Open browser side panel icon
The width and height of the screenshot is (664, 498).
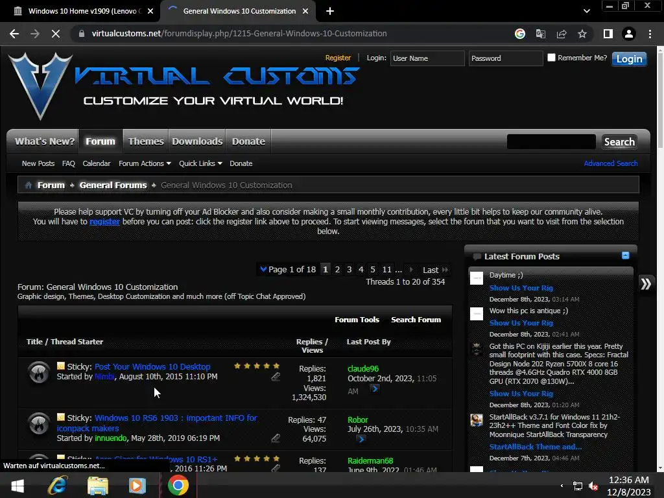[608, 34]
